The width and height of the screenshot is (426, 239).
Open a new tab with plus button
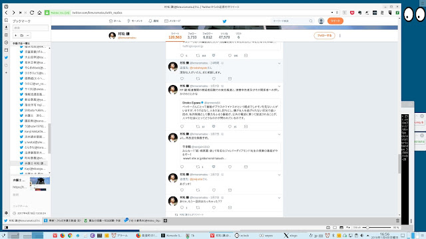(x=165, y=220)
